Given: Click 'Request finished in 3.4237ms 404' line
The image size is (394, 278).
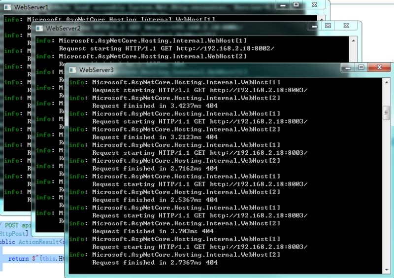Looking at the screenshot, I should [155, 106].
